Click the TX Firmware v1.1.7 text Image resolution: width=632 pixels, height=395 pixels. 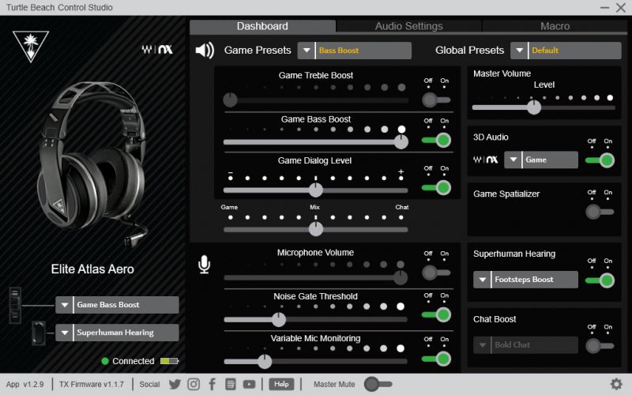click(92, 384)
